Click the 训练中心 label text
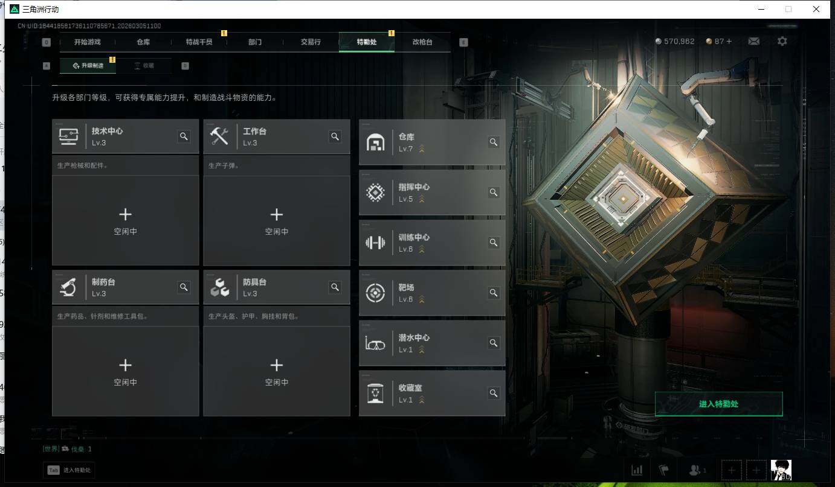The image size is (835, 487). 414,238
